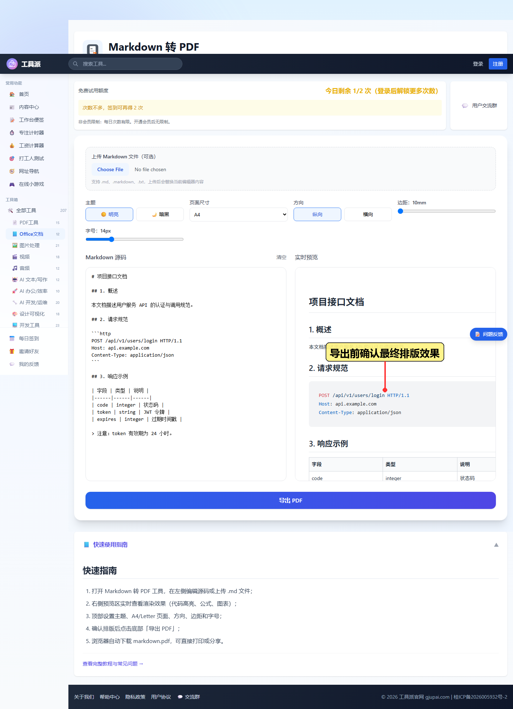The width and height of the screenshot is (513, 709).
Task: Click the 邀请好友 gift icon
Action: [12, 351]
